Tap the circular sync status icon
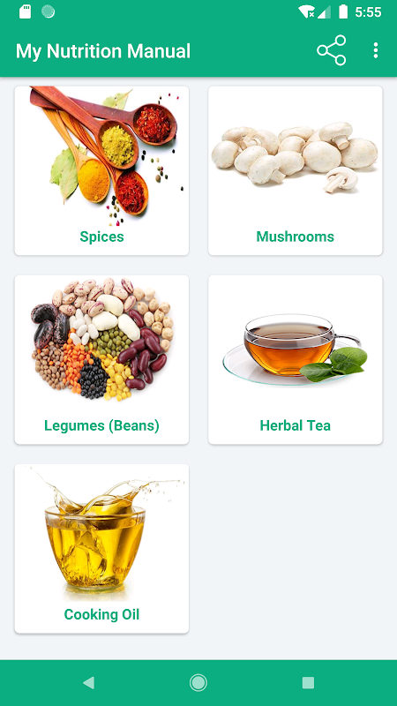Image resolution: width=397 pixels, height=706 pixels. point(49,11)
